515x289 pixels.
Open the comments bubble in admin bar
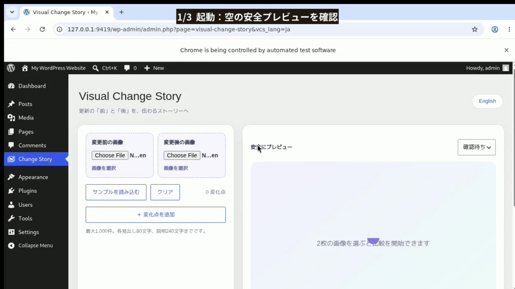(x=127, y=68)
